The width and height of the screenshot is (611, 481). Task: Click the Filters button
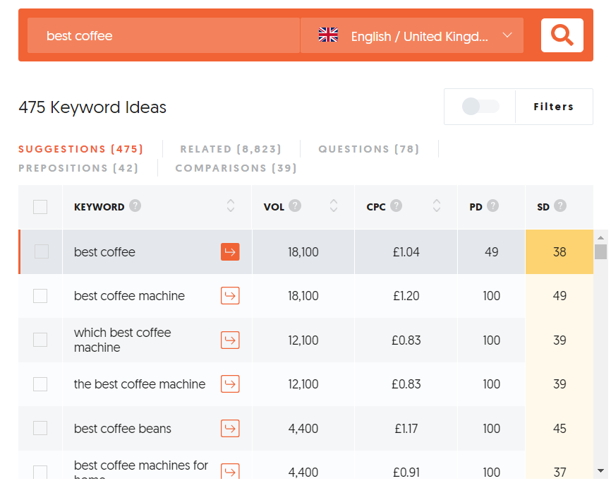point(553,107)
